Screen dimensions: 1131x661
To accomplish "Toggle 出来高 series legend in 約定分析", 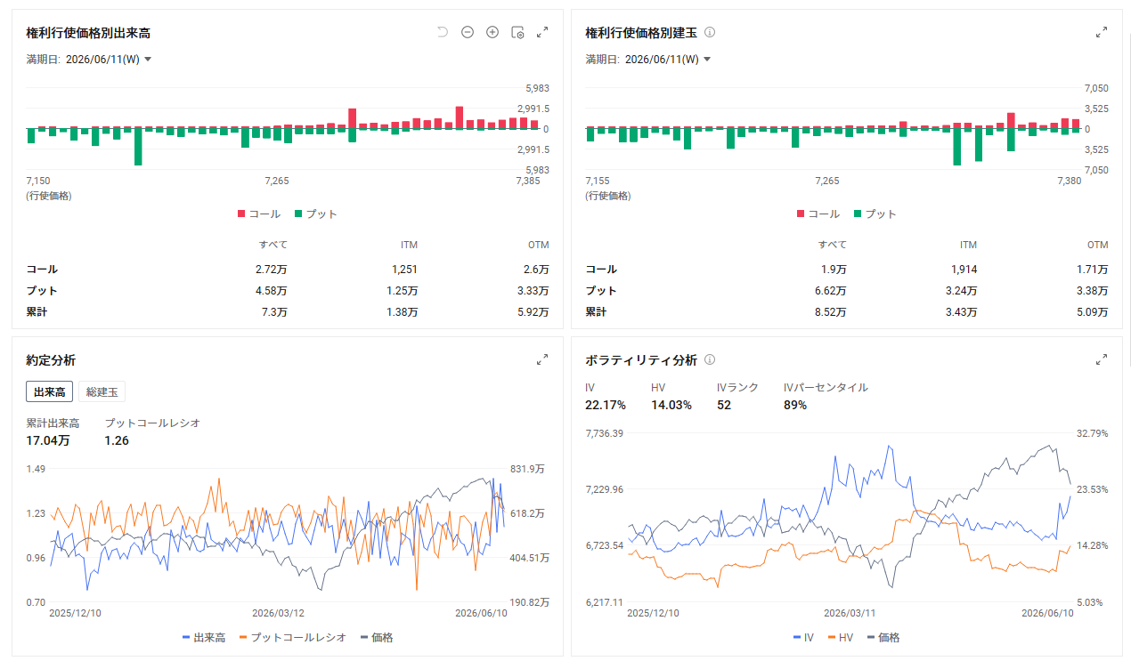I will tap(204, 637).
